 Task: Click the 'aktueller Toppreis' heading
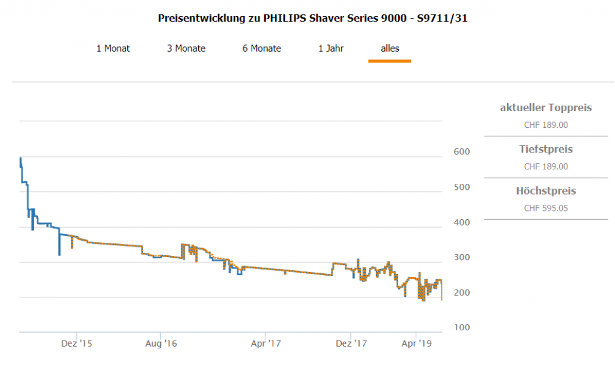tap(546, 108)
